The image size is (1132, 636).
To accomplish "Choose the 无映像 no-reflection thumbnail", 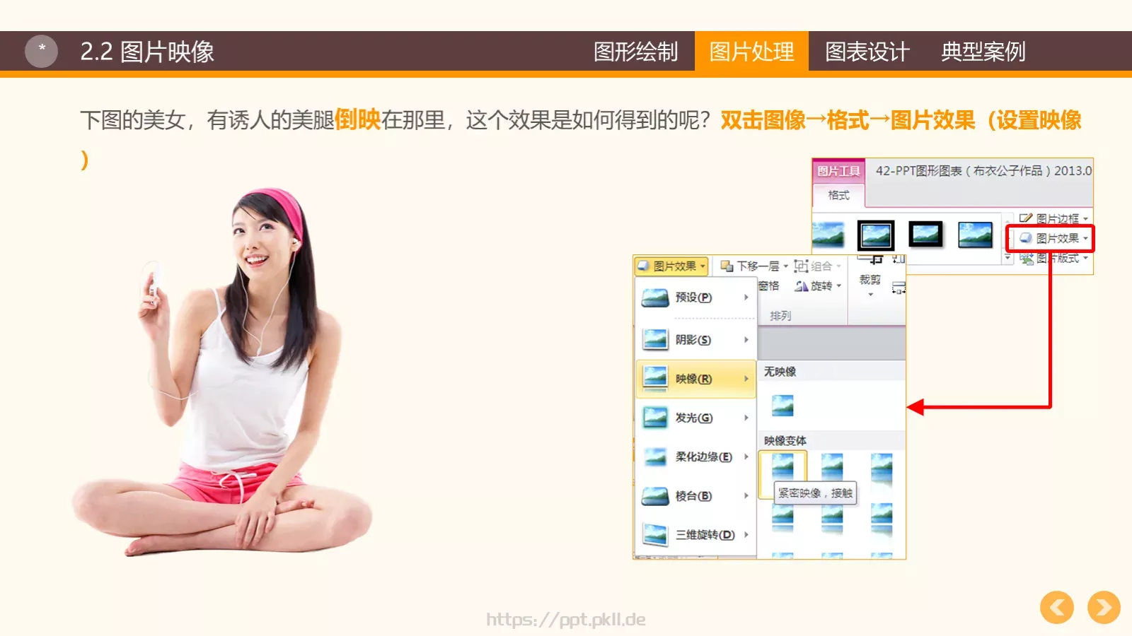I will point(782,405).
